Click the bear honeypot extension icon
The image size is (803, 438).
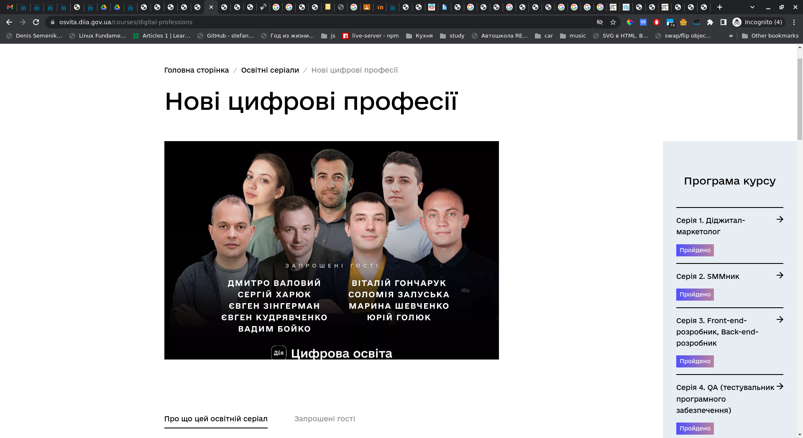pyautogui.click(x=683, y=22)
